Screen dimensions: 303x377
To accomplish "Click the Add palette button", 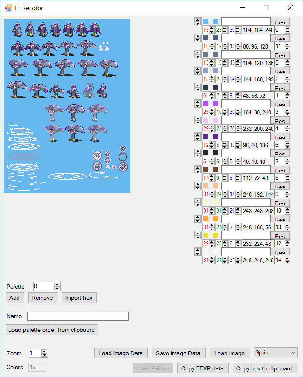I will pyautogui.click(x=15, y=298).
